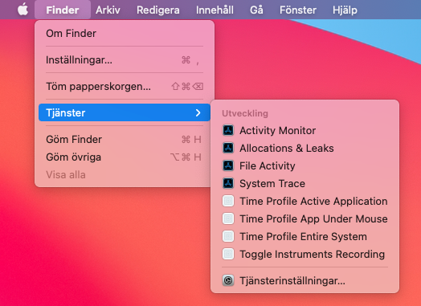Run the File Activity service
The image size is (421, 306).
point(305,166)
